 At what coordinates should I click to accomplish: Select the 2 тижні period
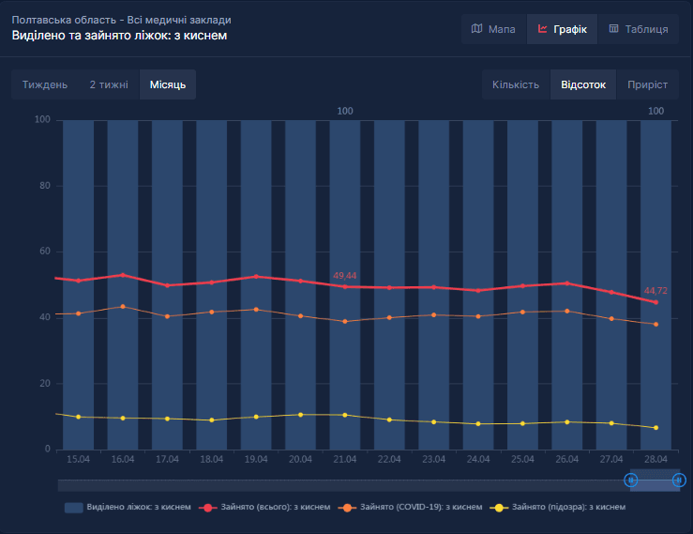pyautogui.click(x=109, y=84)
